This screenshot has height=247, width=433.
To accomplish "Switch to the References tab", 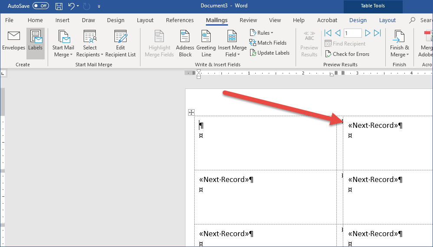I will pos(180,20).
